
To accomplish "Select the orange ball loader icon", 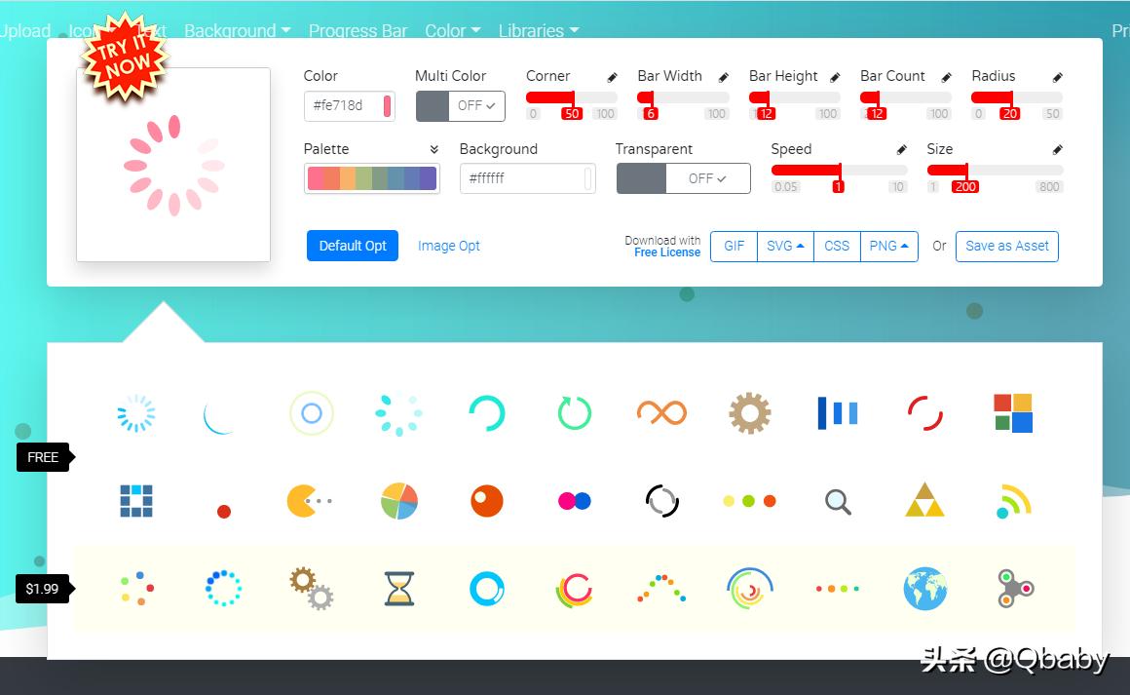I will click(487, 501).
